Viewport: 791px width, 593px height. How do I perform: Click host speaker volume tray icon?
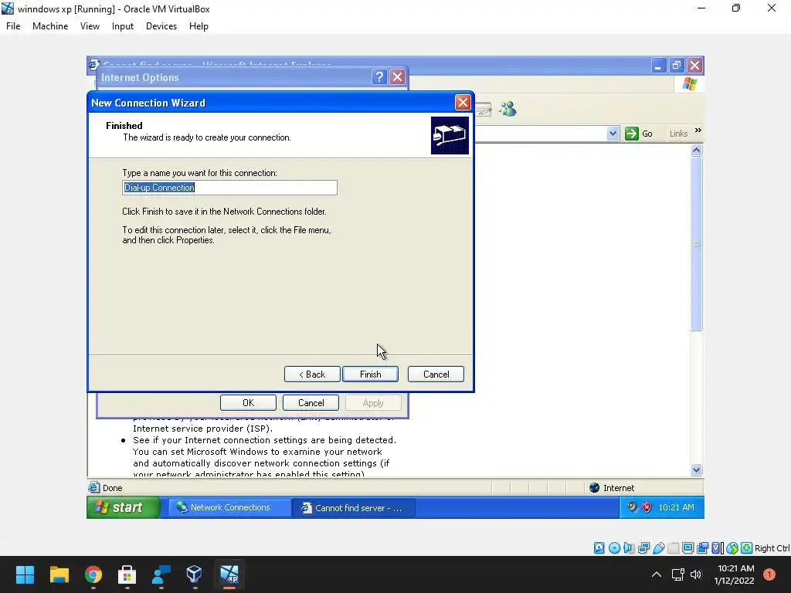pos(696,574)
